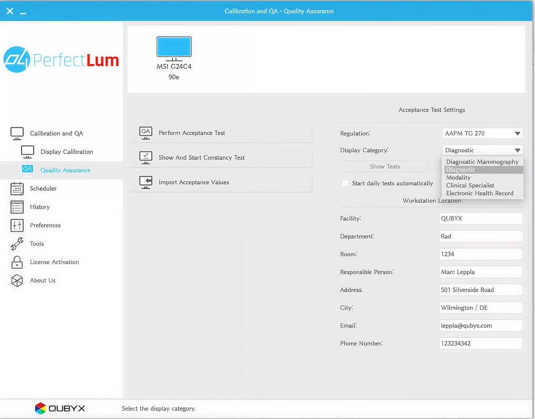
Task: Click the Show Tests button
Action: tap(385, 166)
